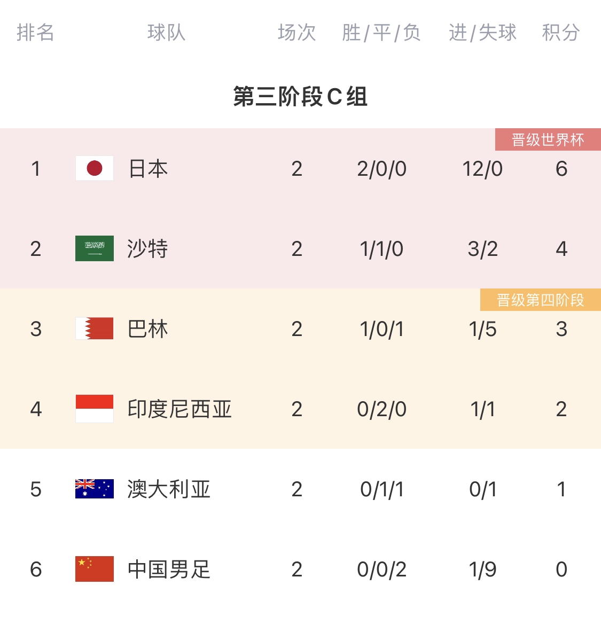Click the Japan flag icon
Image resolution: width=601 pixels, height=632 pixels.
click(x=95, y=168)
